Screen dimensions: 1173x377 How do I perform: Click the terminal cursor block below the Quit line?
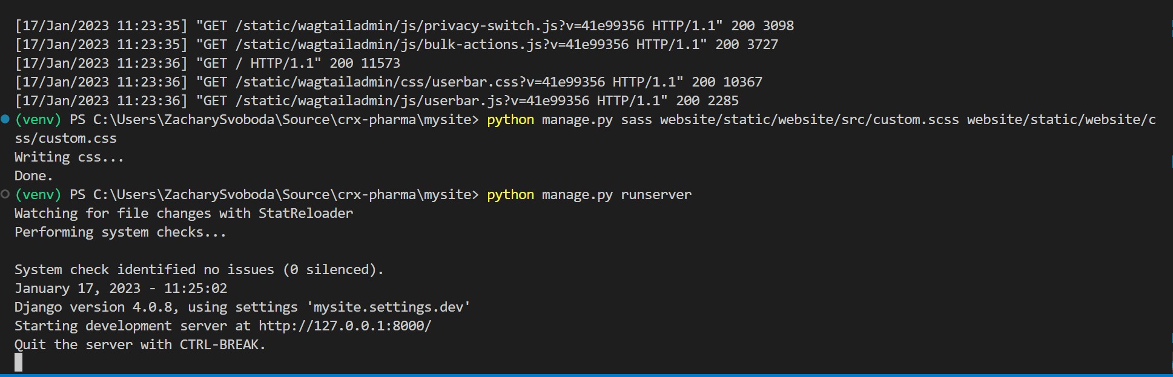click(x=19, y=362)
